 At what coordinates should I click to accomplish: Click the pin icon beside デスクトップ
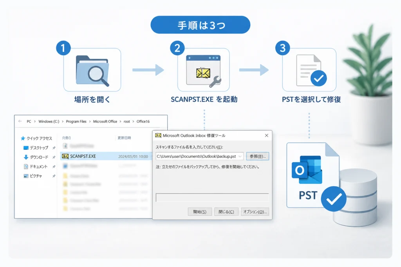54,148
